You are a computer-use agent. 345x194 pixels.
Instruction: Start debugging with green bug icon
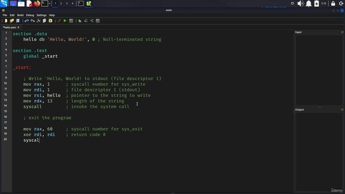80,20
